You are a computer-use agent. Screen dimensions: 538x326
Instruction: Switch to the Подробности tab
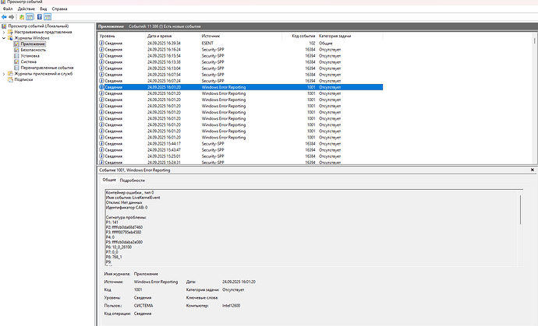[x=132, y=180]
